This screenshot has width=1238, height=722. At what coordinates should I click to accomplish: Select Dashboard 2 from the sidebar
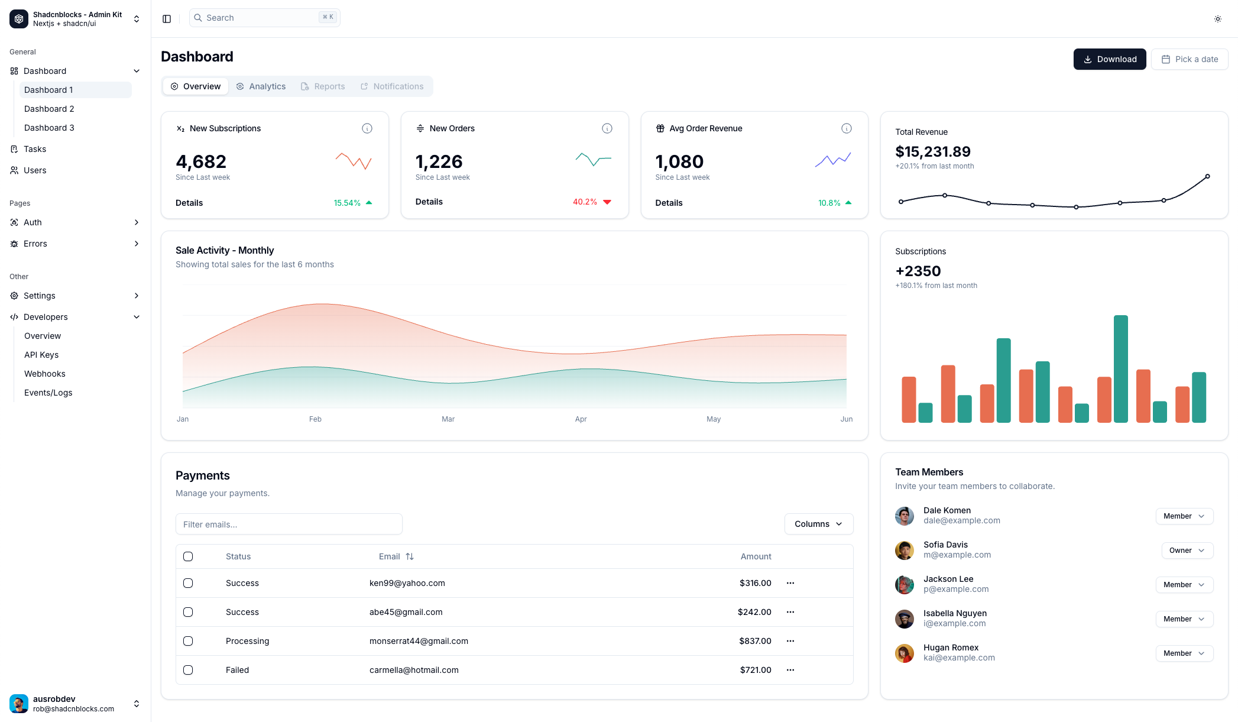[49, 109]
